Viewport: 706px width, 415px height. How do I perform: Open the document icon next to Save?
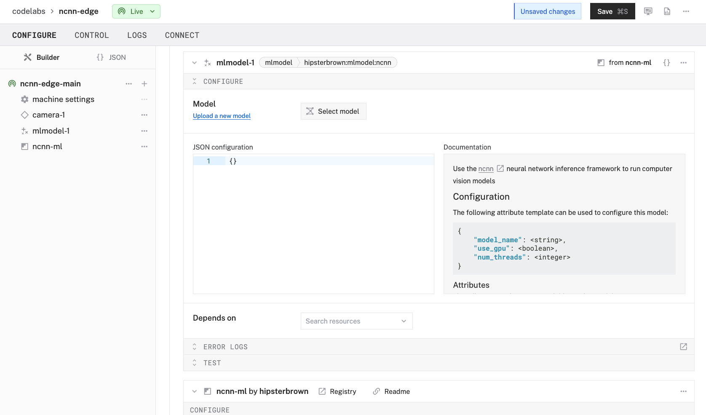point(667,11)
